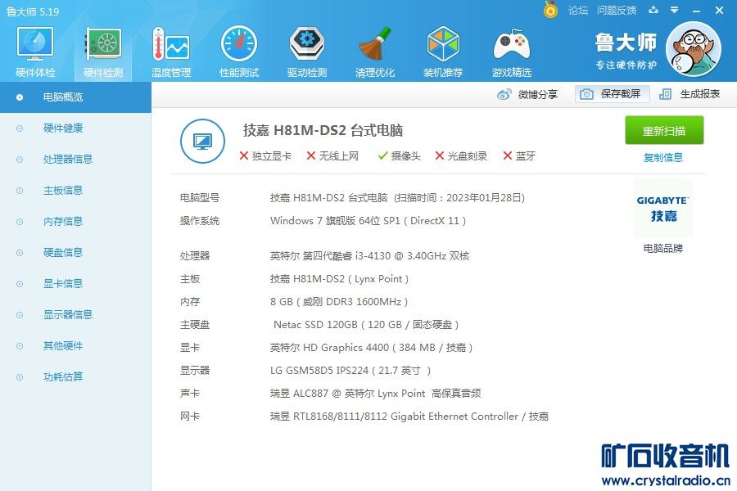The height and width of the screenshot is (491, 737).
Task: Click the 复制信息 link
Action: (662, 157)
